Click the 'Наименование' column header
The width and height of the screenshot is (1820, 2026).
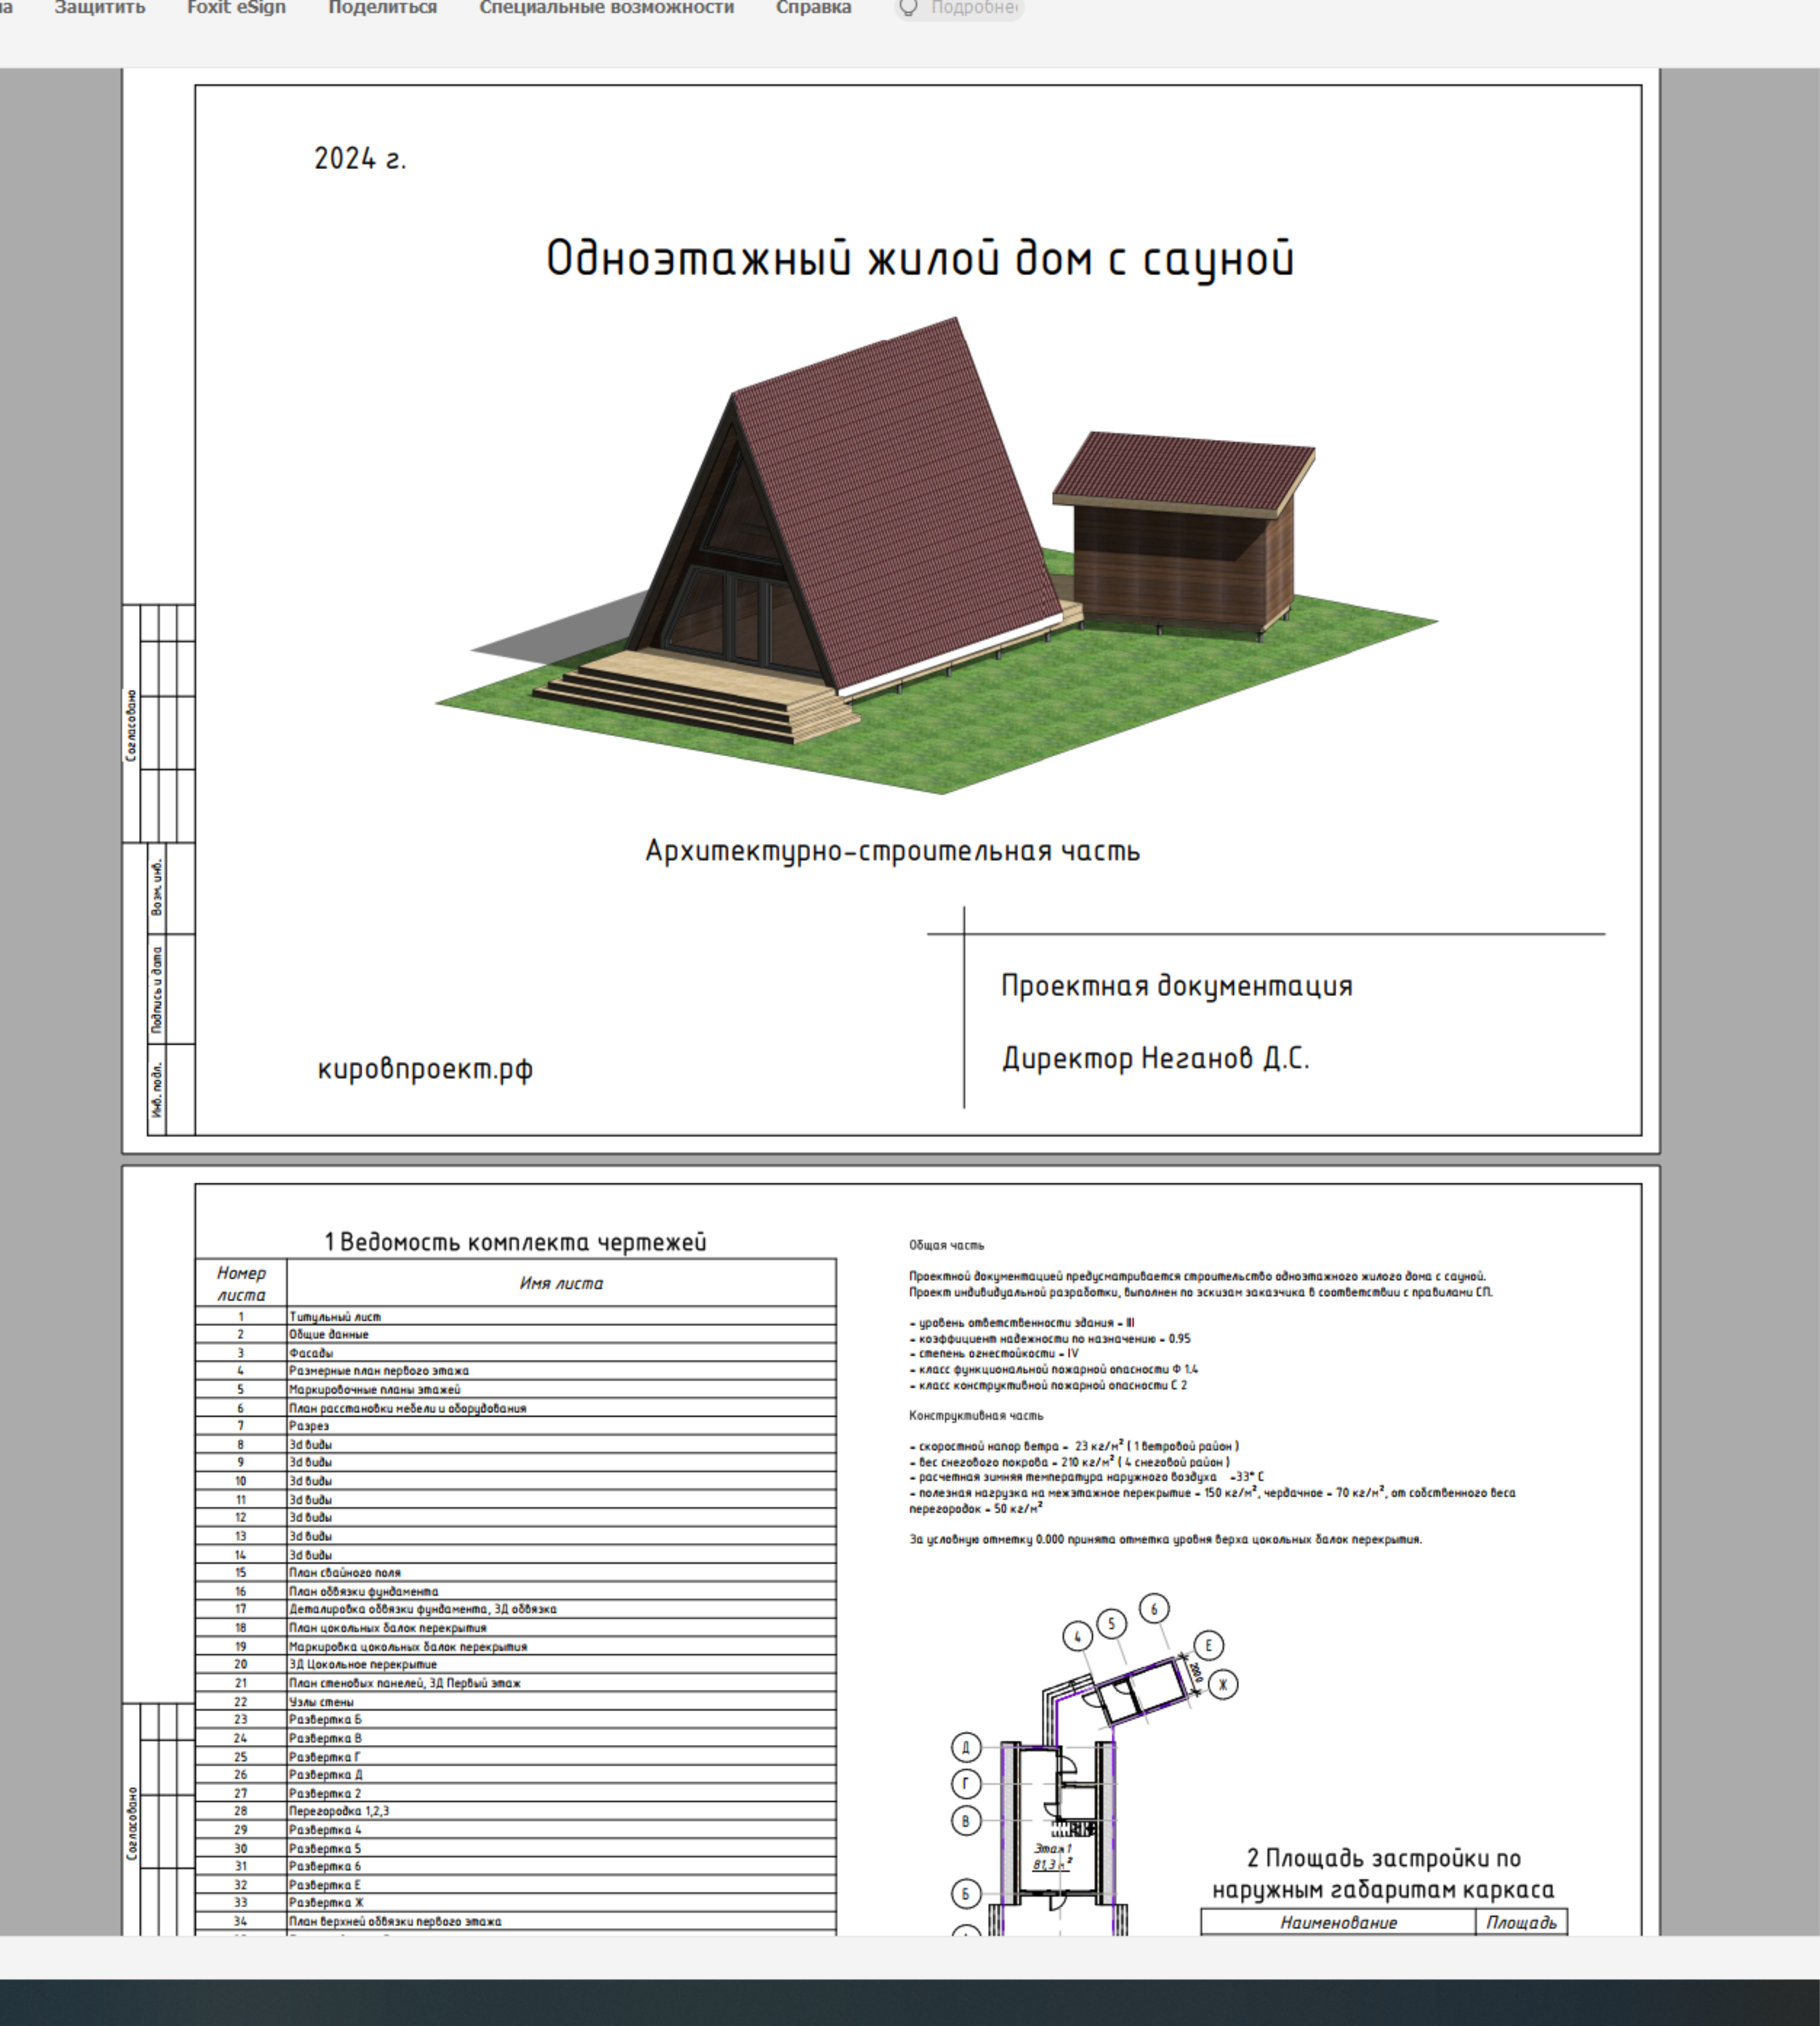1338,1922
